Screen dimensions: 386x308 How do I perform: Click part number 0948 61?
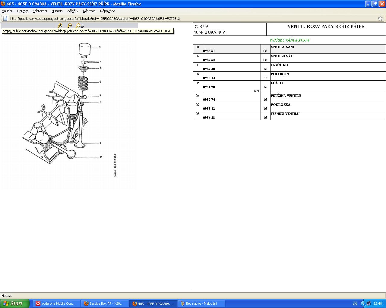209,51
